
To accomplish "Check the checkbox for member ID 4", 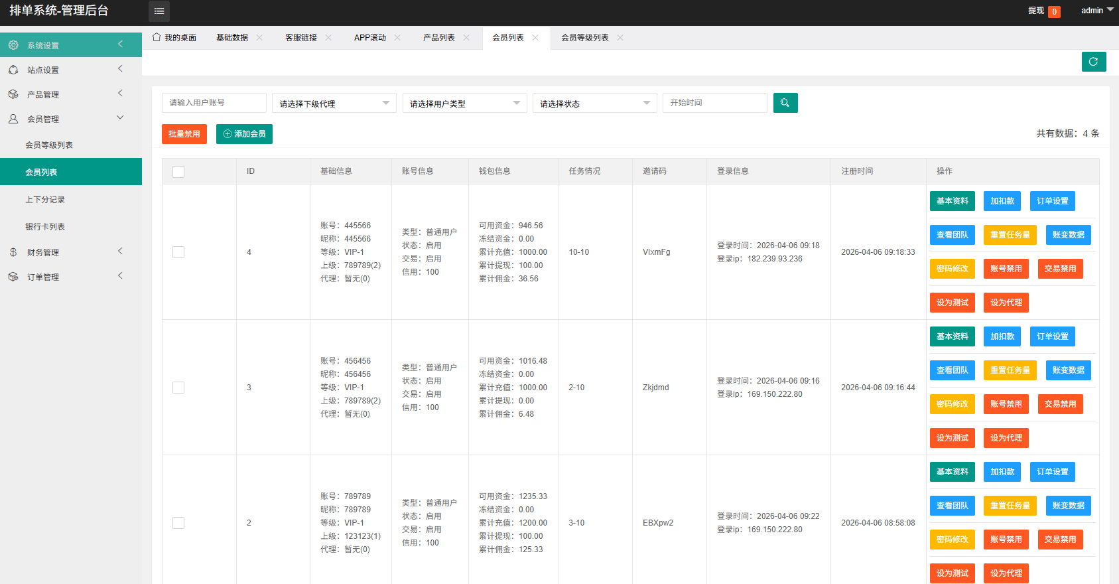I will point(178,252).
